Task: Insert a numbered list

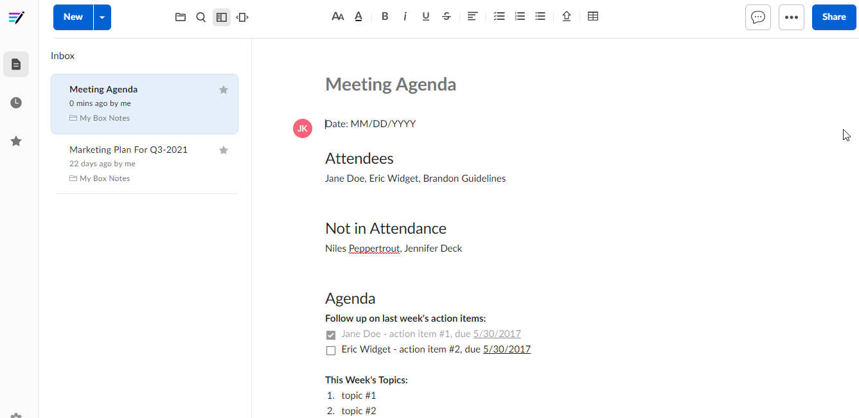Action: 520,17
